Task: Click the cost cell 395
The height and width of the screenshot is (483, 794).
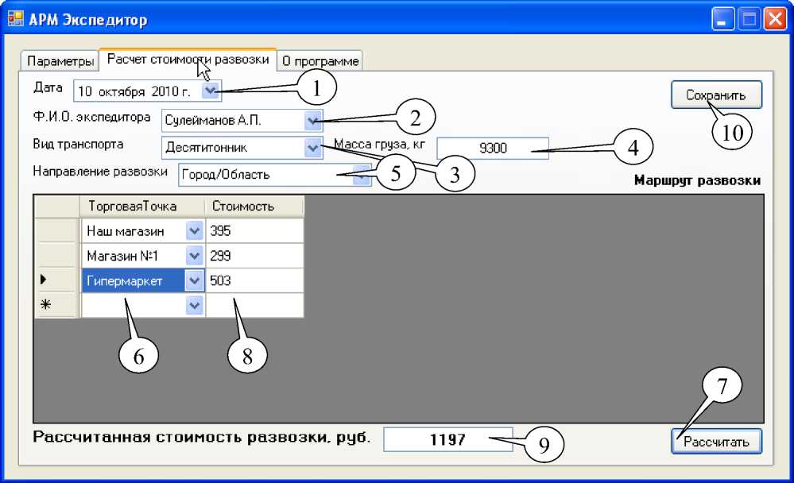Action: [x=254, y=231]
